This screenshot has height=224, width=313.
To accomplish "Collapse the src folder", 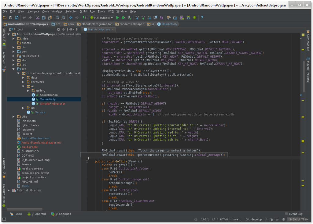I will (x=13, y=69).
